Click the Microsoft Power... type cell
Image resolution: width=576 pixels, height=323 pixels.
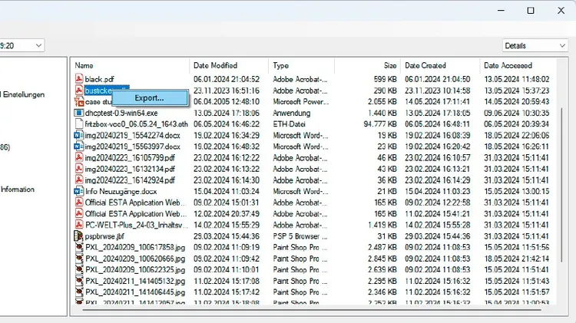pos(300,102)
